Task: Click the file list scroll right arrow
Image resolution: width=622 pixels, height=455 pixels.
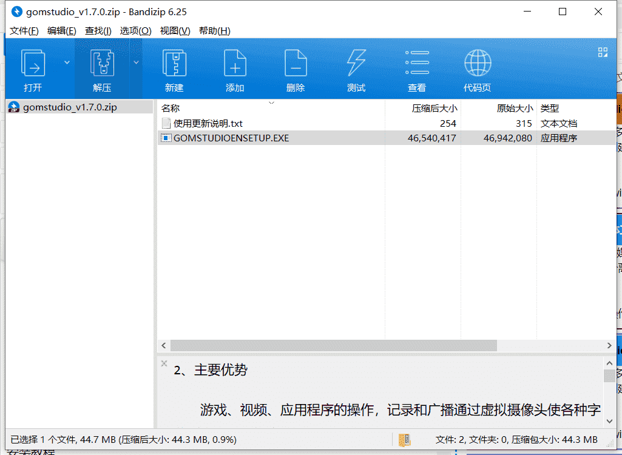Action: coord(610,346)
